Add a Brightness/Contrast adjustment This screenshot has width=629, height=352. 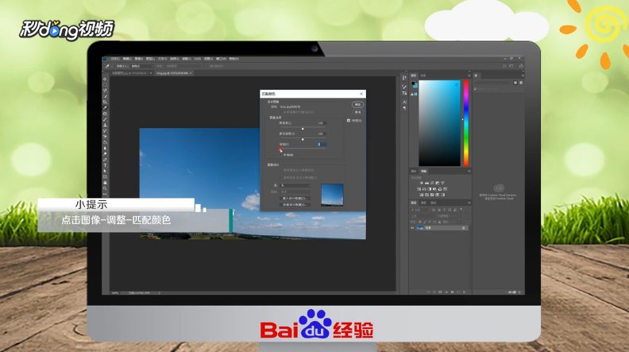(x=421, y=183)
